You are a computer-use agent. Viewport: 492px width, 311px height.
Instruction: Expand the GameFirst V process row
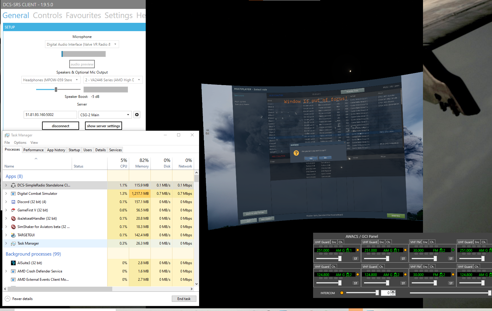(6, 210)
